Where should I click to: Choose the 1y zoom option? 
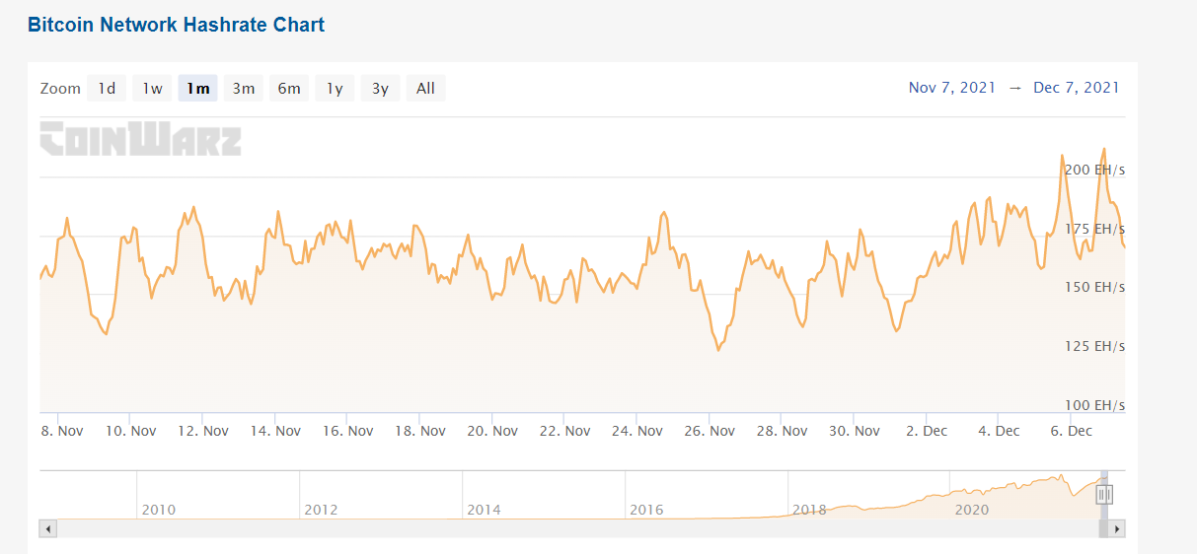[x=335, y=89]
